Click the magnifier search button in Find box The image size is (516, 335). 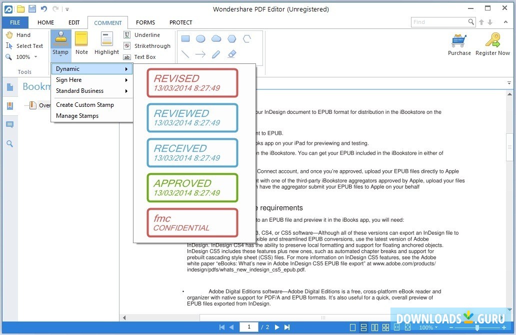[471, 22]
